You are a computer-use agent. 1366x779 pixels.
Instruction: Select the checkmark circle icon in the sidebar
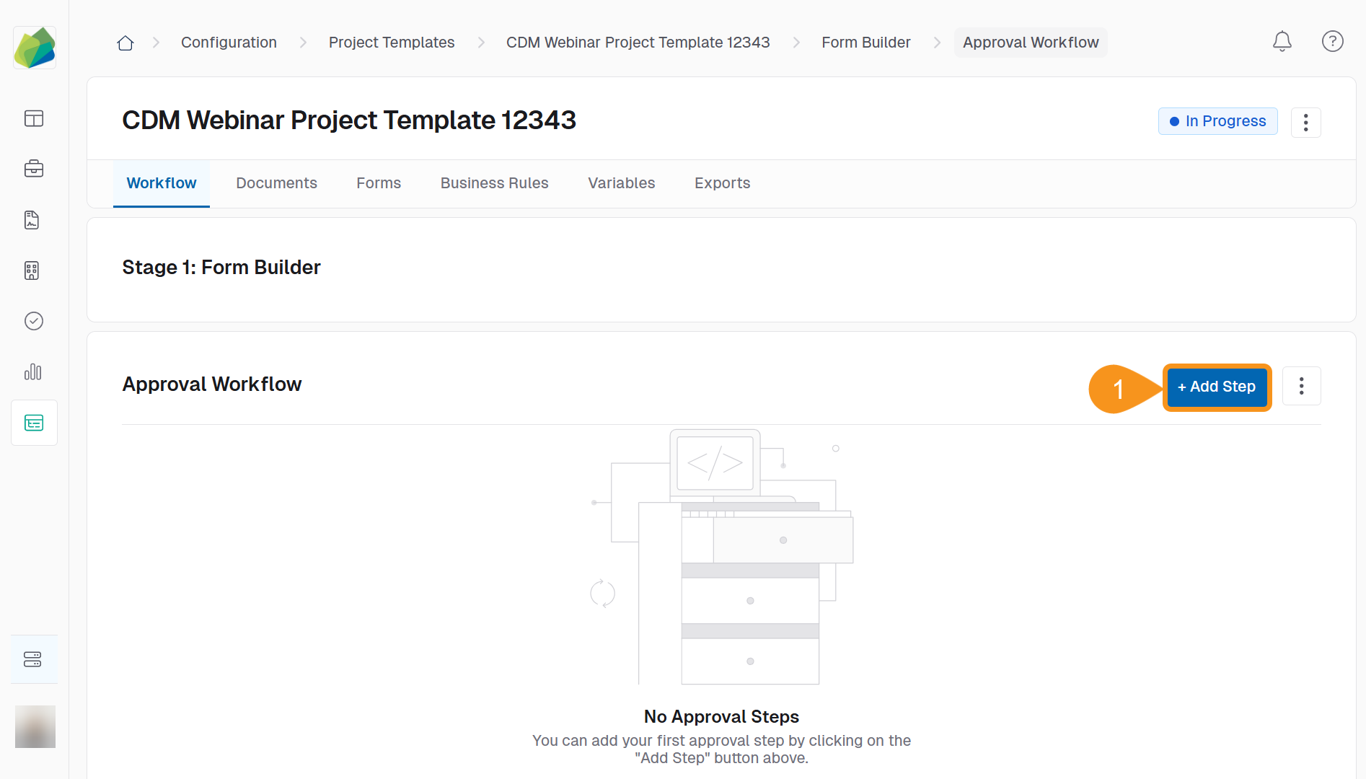point(34,321)
